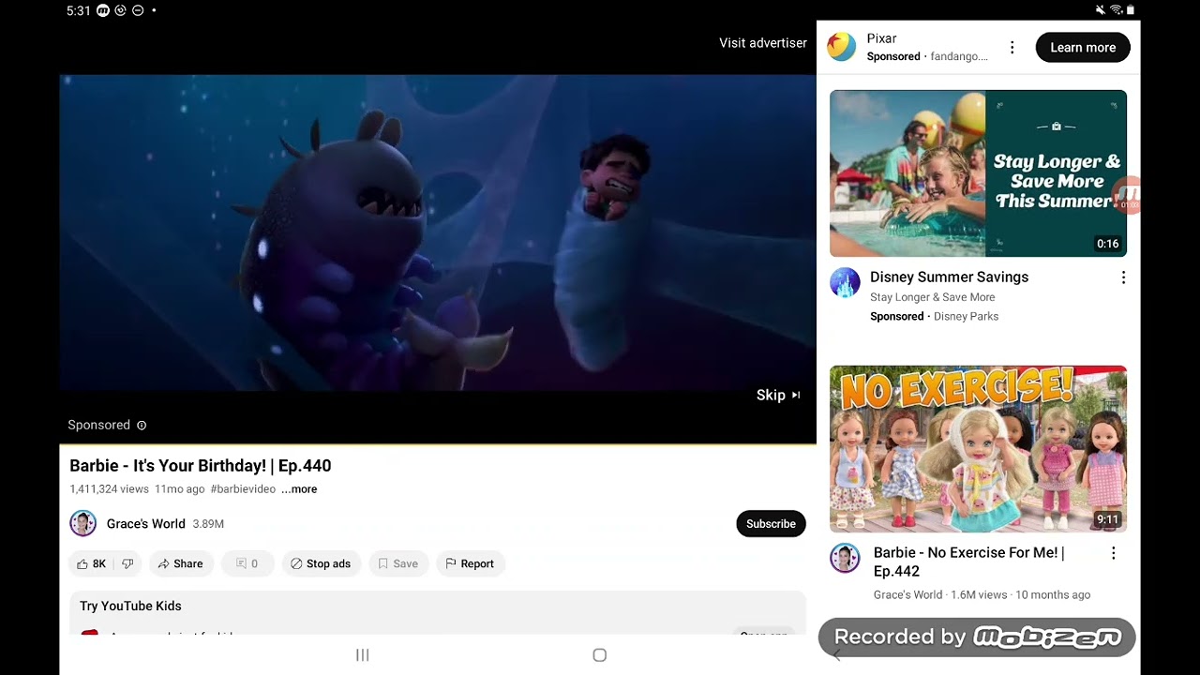Screen dimensions: 1200x675
Task: Open the Disney Summer Savings title
Action: (949, 277)
